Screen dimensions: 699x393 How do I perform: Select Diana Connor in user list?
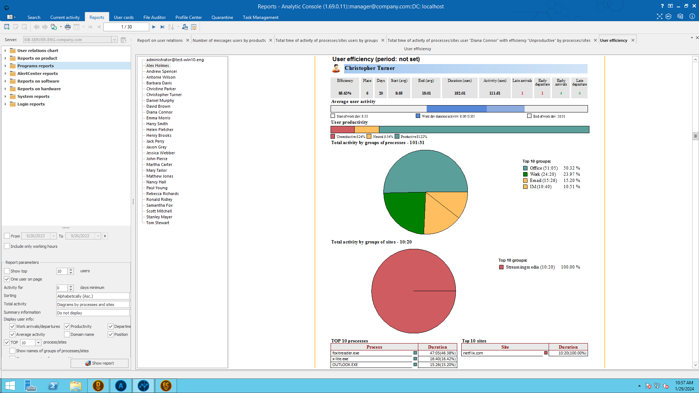coord(159,112)
